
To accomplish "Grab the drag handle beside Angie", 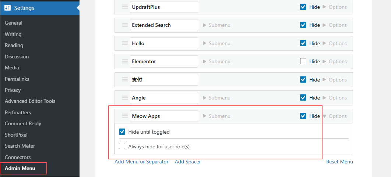I will tap(125, 98).
